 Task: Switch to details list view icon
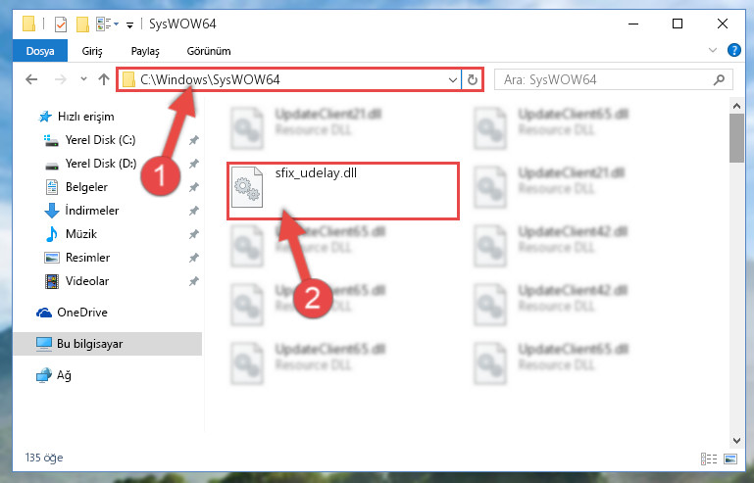point(709,459)
